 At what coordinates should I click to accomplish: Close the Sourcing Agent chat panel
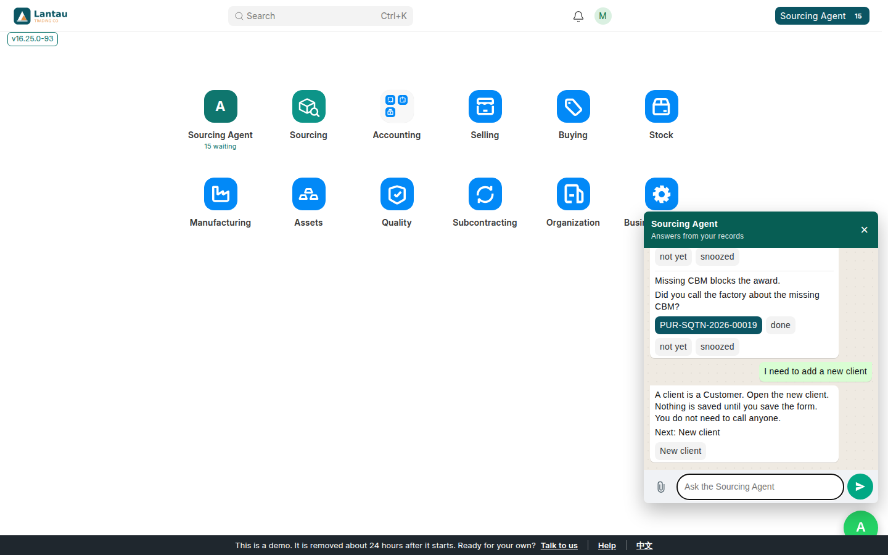click(864, 230)
